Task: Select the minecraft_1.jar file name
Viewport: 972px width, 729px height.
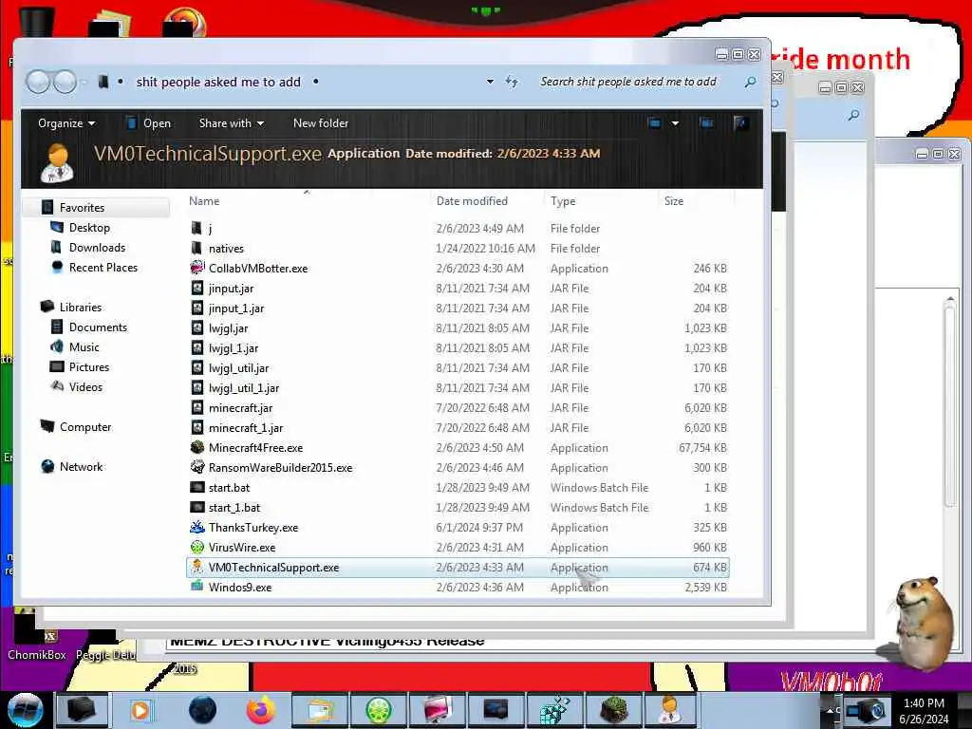Action: coord(246,427)
